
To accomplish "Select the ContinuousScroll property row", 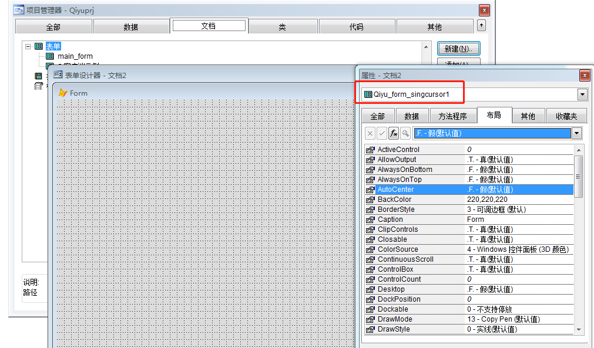I will click(x=469, y=259).
